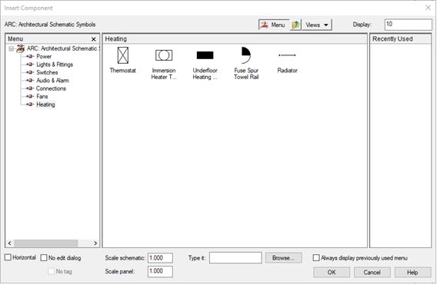This screenshot has width=437, height=285.
Task: Select the Underfloor Heating symbol icon
Action: (x=205, y=55)
